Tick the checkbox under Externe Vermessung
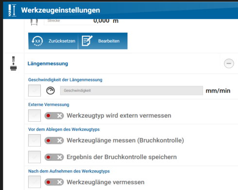Image resolution: width=238 pixels, height=190 pixels. pos(34,115)
